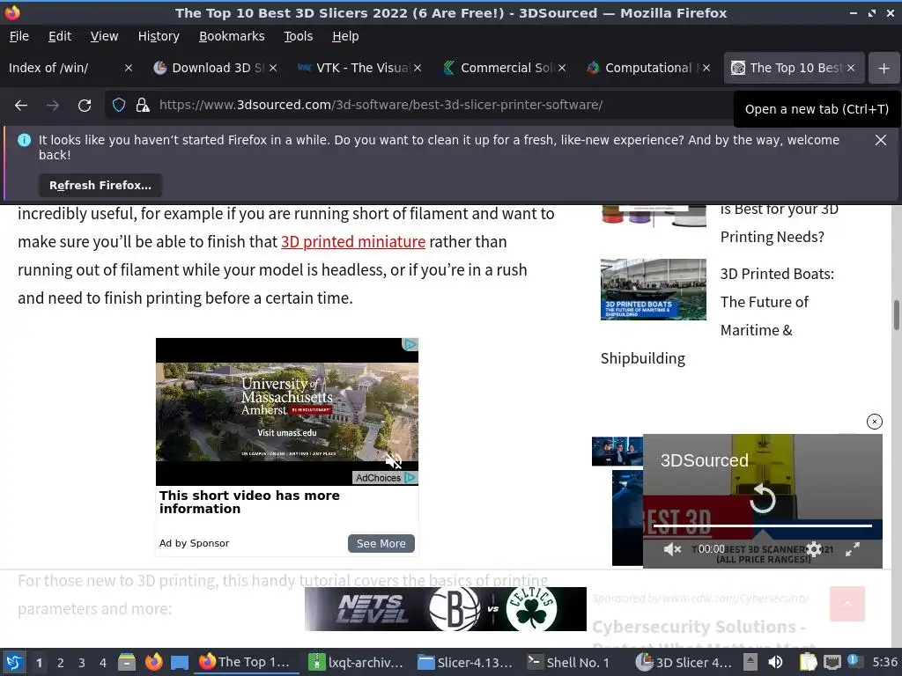Open the LXQt application menu
The image size is (902, 676).
(x=14, y=662)
